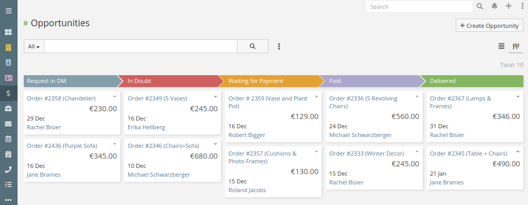Screen dimensions: 528x205
Task: Open Home dashboard grid icon in sidebar
Action: coord(8,32)
